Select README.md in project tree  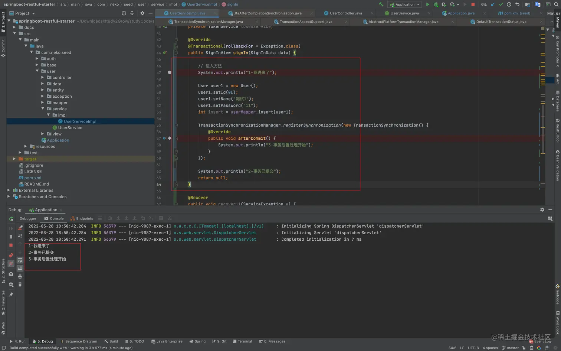point(36,184)
